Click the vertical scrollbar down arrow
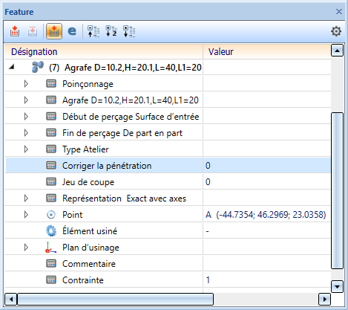Screen dimensions: 348x310 (x=337, y=287)
